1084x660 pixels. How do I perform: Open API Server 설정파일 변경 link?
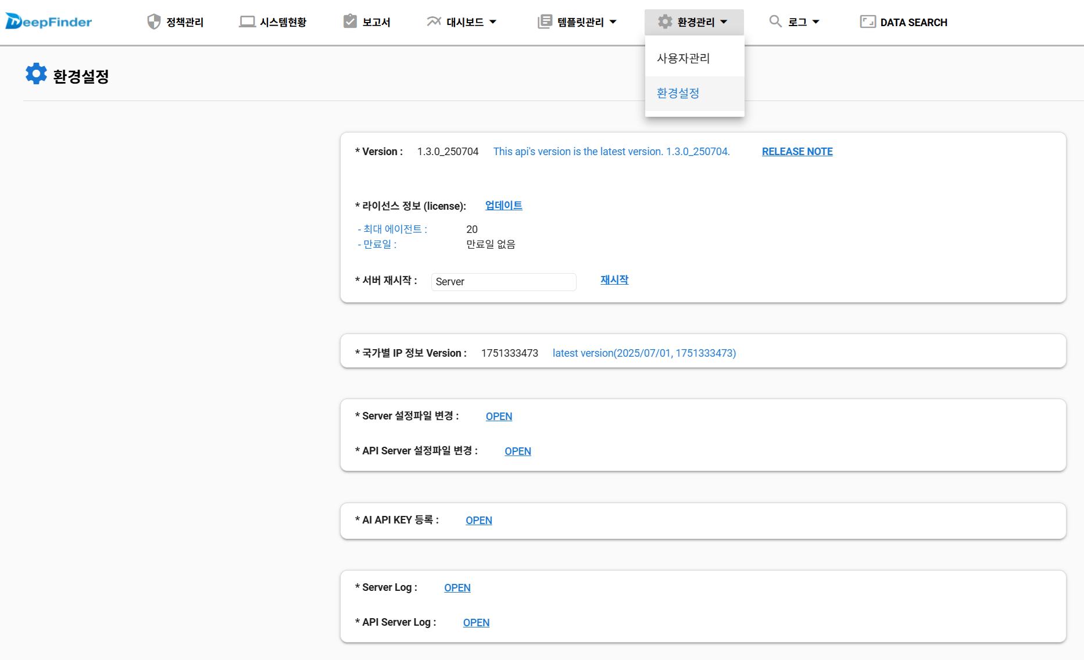[518, 451]
